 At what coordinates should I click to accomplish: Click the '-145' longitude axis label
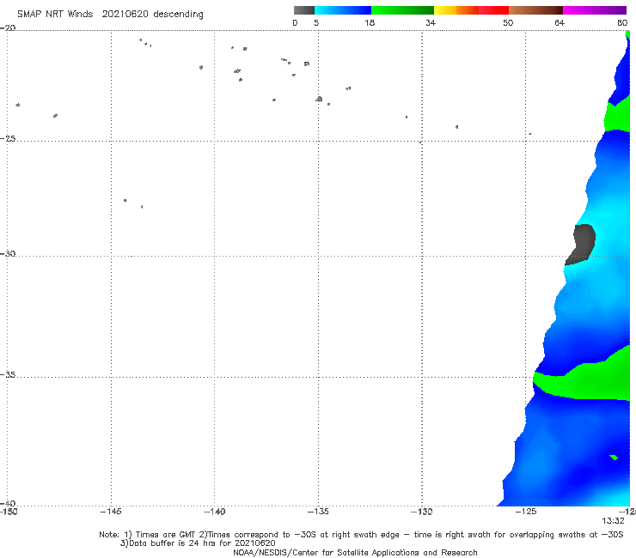click(111, 512)
